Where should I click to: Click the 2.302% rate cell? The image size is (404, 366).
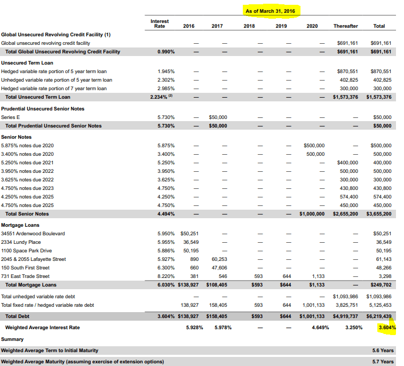(x=166, y=80)
